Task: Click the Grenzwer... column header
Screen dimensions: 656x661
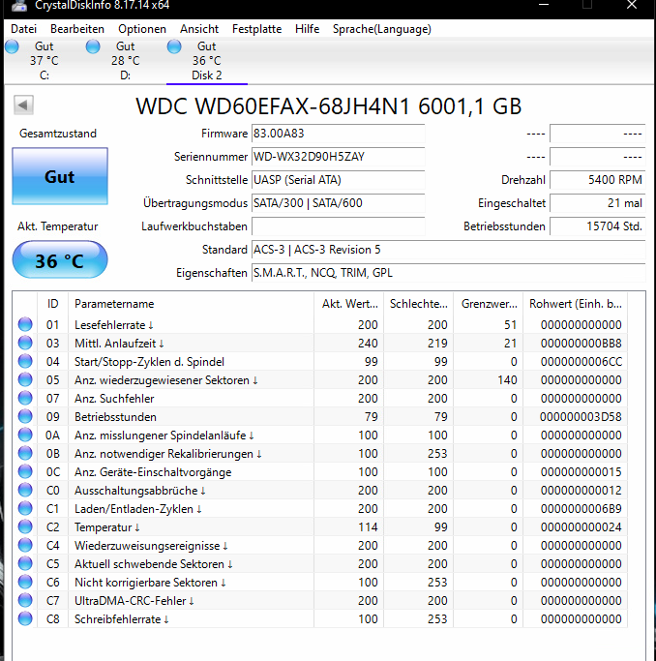Action: pos(489,304)
